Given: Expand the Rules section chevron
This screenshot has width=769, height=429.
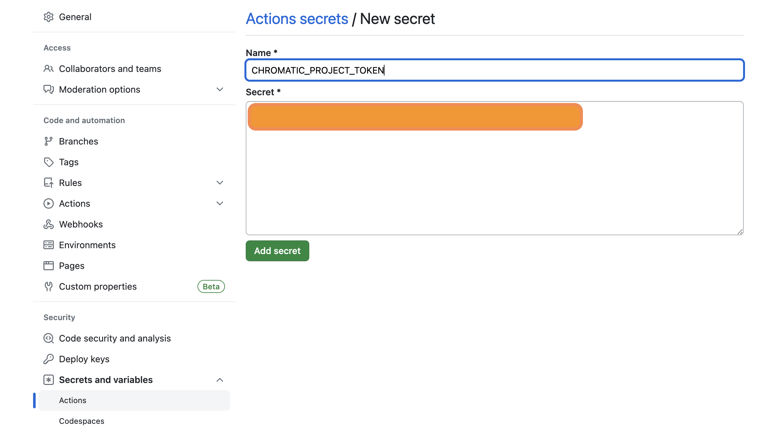Looking at the screenshot, I should click(x=220, y=183).
